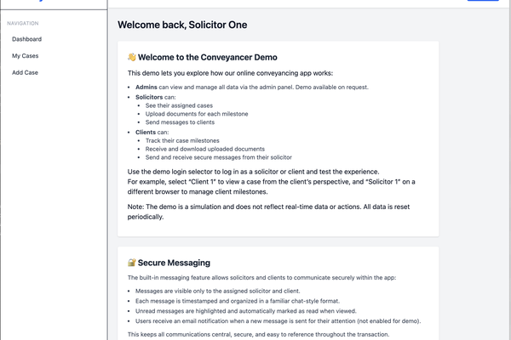This screenshot has width=511, height=340.
Task: Click the "Send messages to clients" bullet
Action: pos(185,122)
